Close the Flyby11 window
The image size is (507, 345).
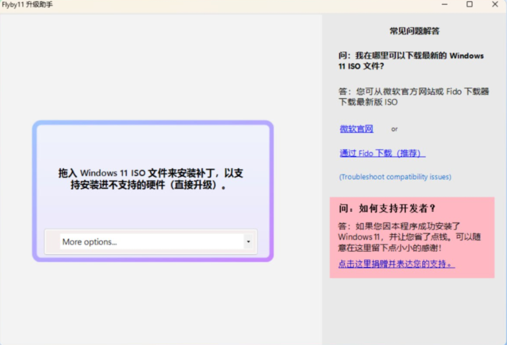pyautogui.click(x=495, y=4)
